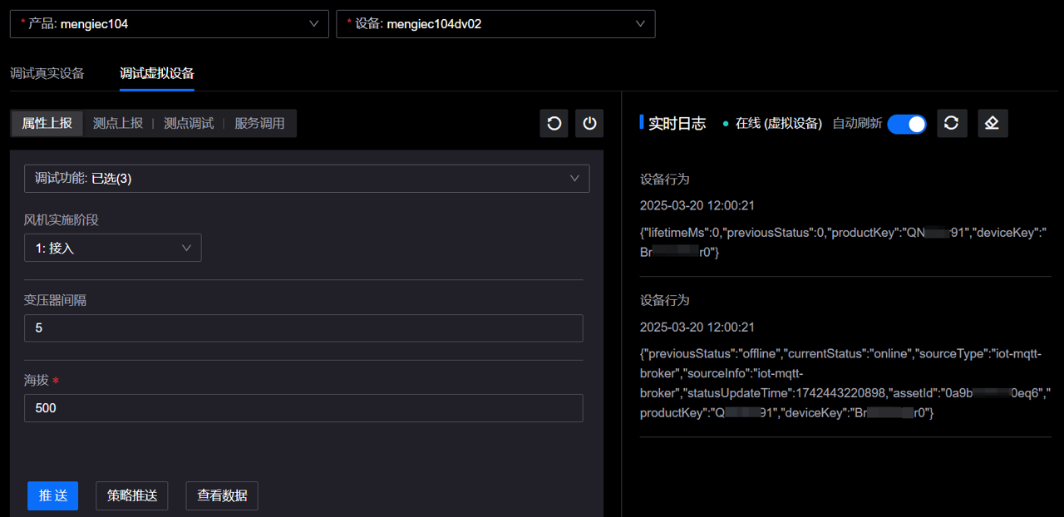Click the power on/off device icon
Image resolution: width=1064 pixels, height=517 pixels.
tap(589, 123)
